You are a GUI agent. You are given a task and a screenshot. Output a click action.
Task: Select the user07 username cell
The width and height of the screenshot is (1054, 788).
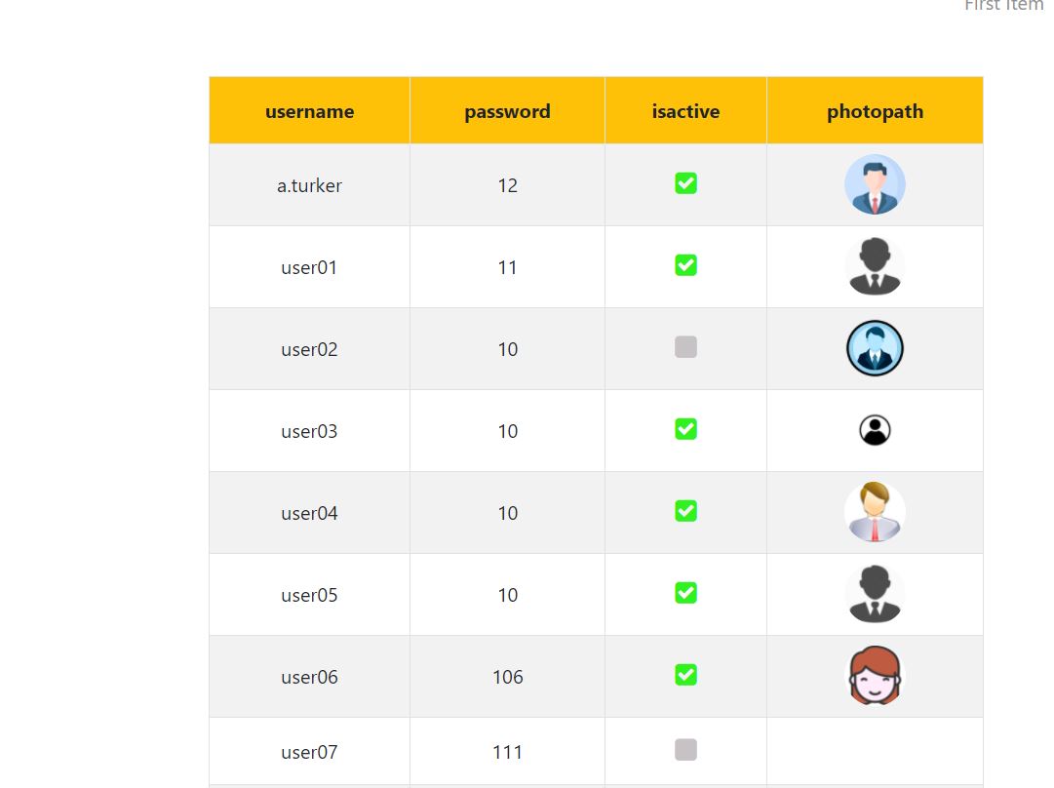click(309, 752)
